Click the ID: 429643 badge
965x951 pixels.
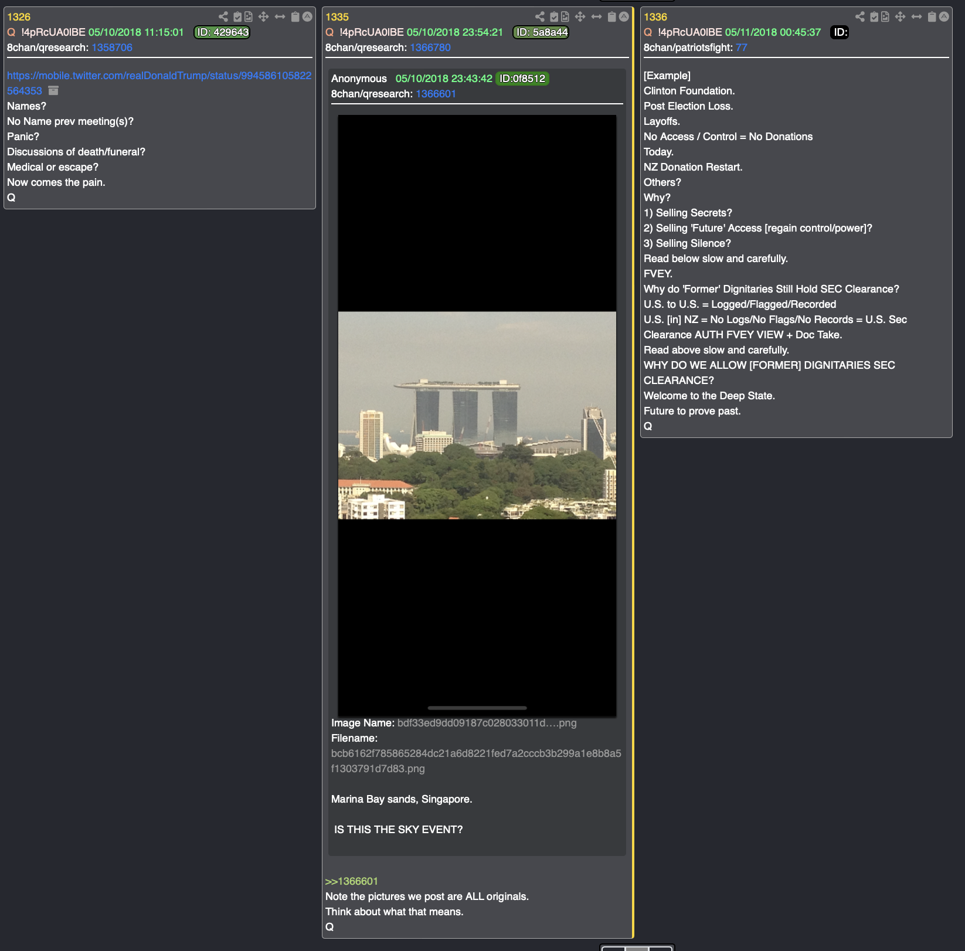coord(222,32)
